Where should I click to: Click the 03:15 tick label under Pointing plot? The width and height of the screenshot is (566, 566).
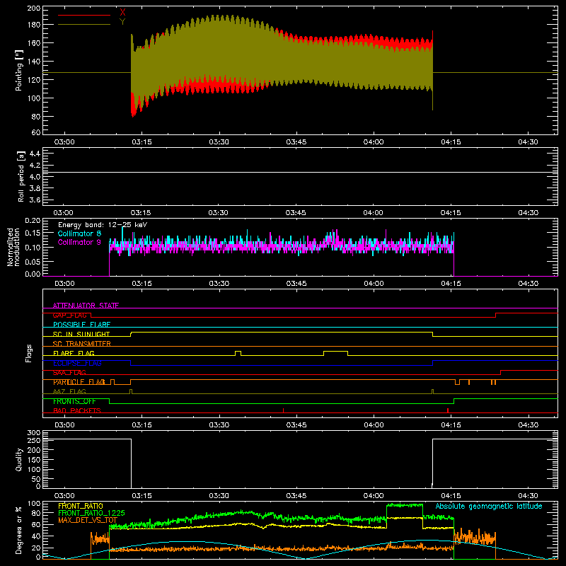(x=141, y=142)
